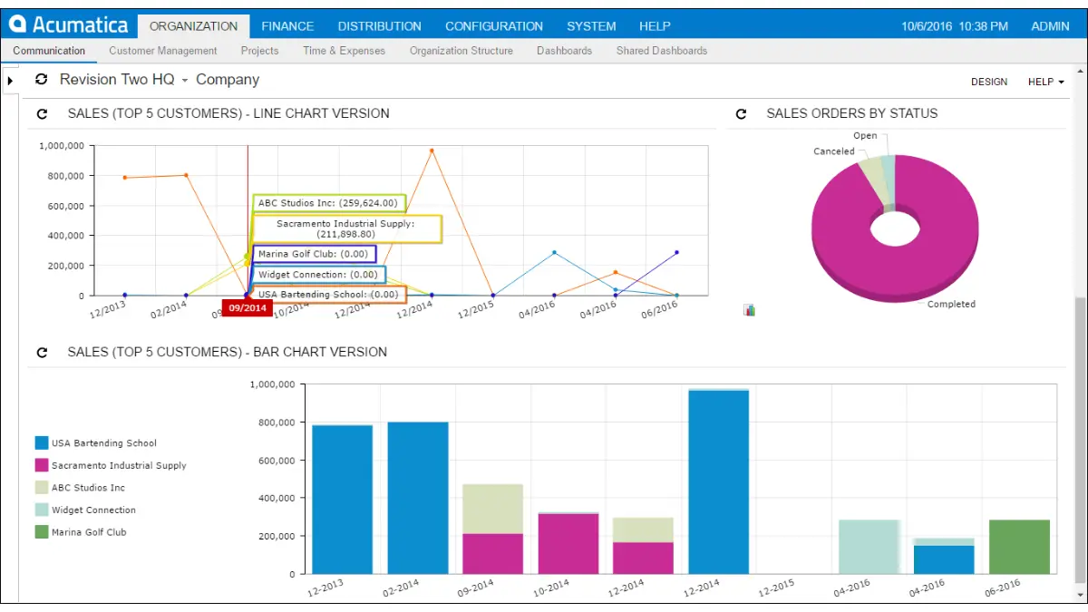Click the Marina Golf Club legend swatch
The image size is (1088, 612).
(x=42, y=532)
